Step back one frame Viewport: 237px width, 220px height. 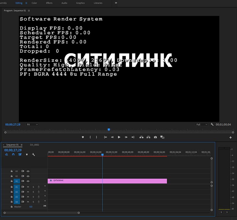(x=112, y=137)
